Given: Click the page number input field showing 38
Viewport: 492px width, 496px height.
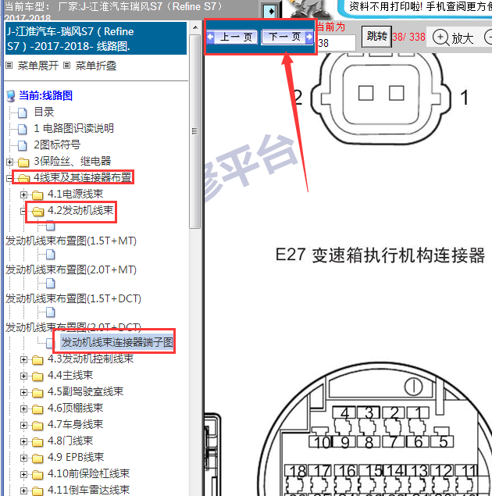Looking at the screenshot, I should pyautogui.click(x=337, y=43).
